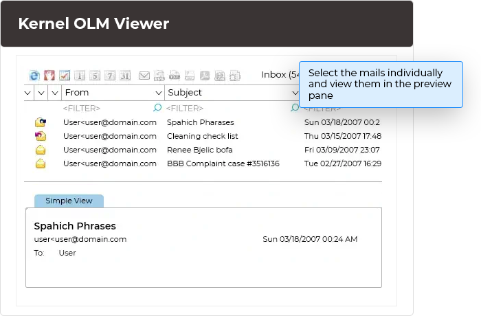This screenshot has width=481, height=316.
Task: Click date Thu 03/15/2007 17:48
Action: 343,136
